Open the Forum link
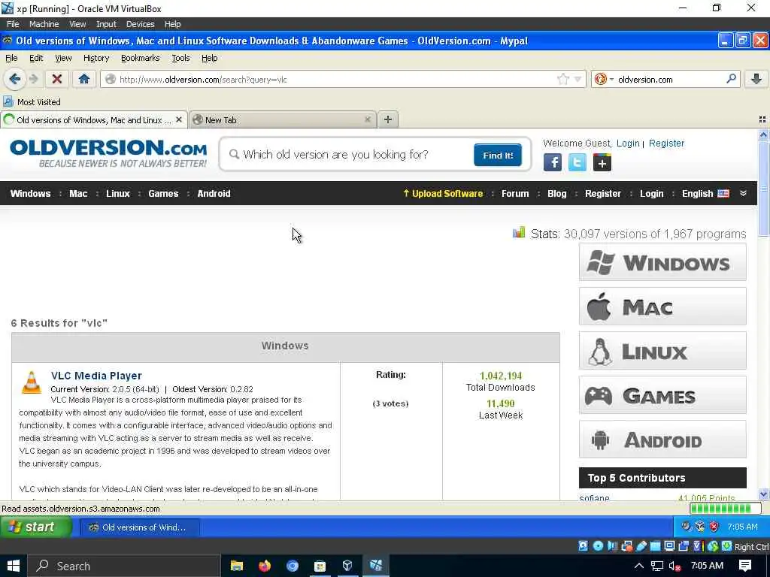 pos(515,193)
